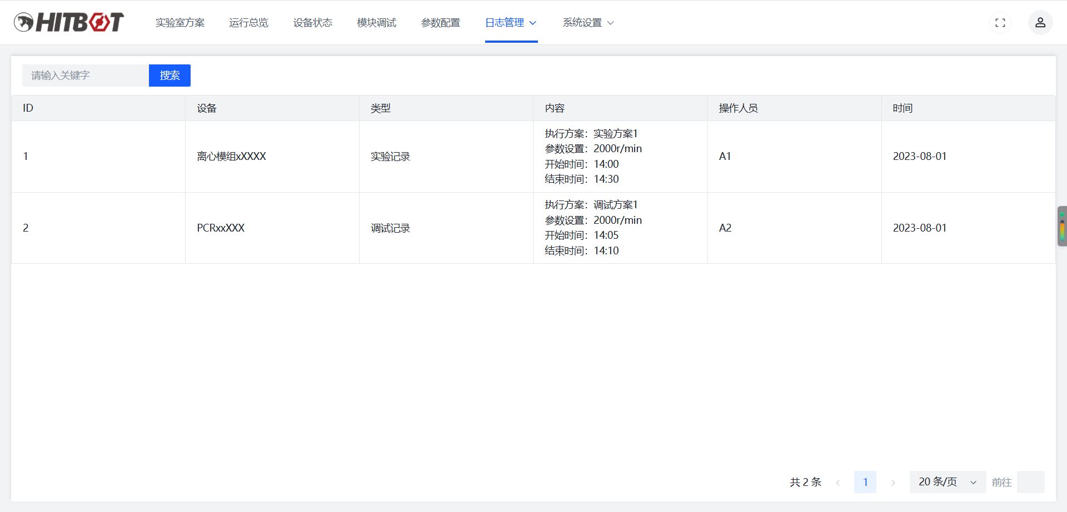Click the 搜索 button

click(x=169, y=76)
